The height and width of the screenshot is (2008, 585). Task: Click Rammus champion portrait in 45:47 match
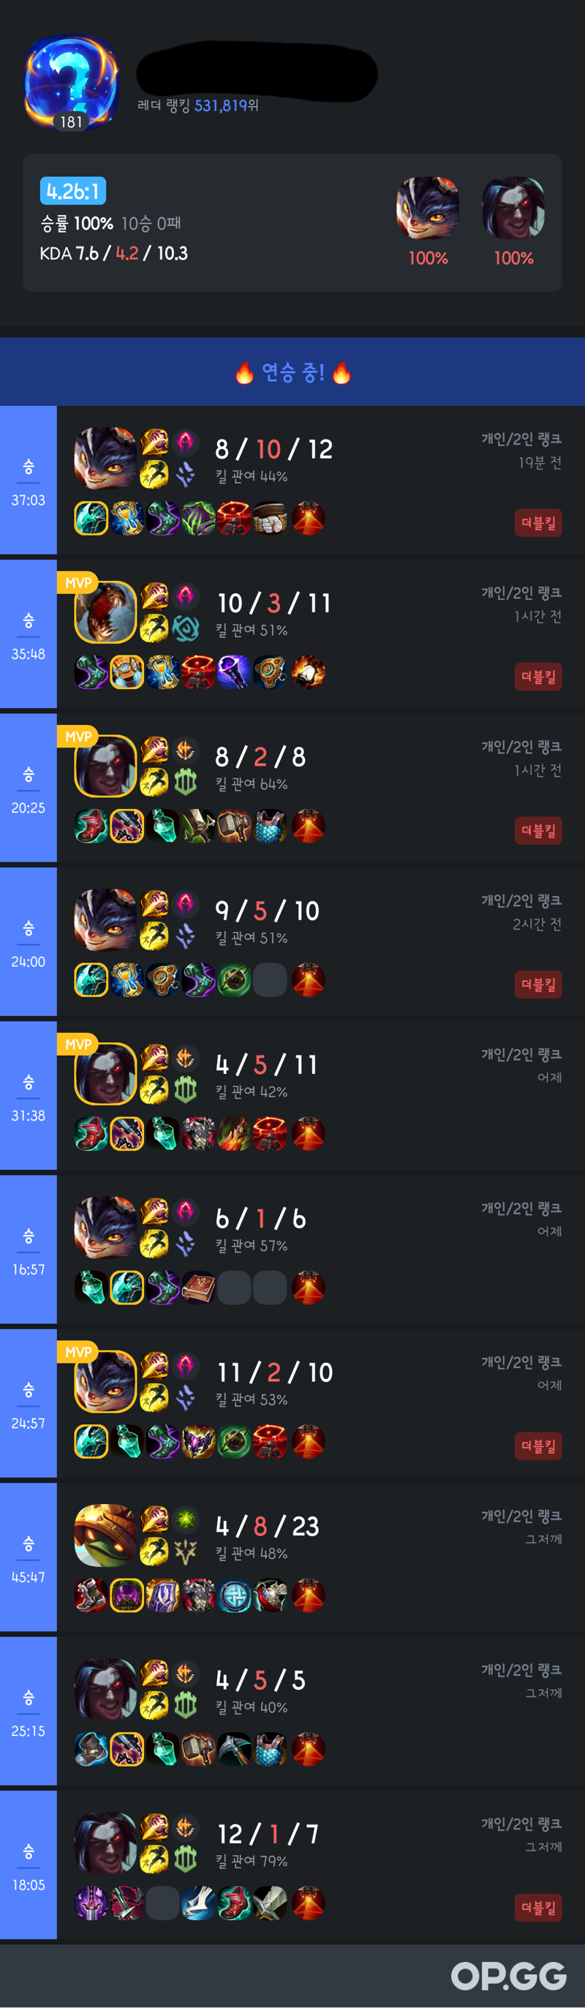105,1535
